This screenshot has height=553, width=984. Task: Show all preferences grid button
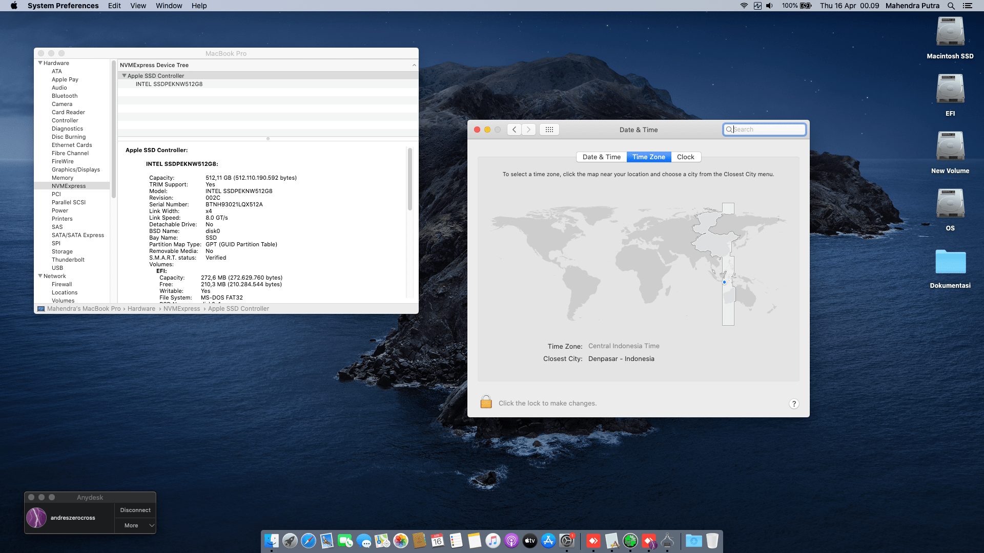point(549,130)
